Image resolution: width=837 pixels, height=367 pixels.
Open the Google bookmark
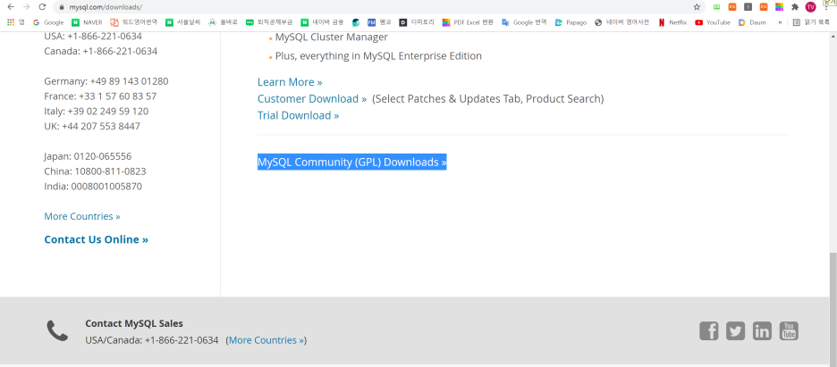tap(48, 22)
